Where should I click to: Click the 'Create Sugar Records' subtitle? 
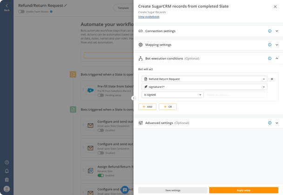[x=152, y=12]
